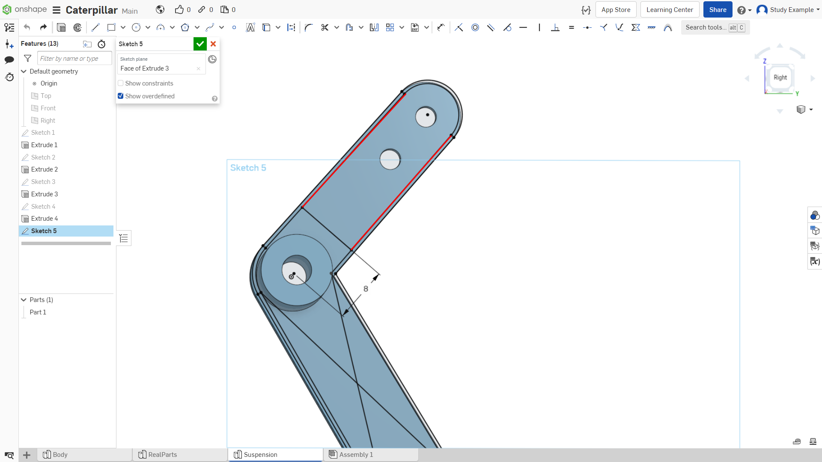Viewport: 822px width, 462px height.
Task: Click the Equal constraint icon
Action: [572, 27]
